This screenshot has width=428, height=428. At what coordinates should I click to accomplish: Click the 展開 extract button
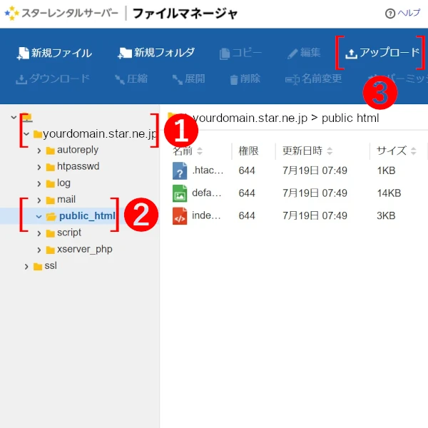(x=189, y=79)
